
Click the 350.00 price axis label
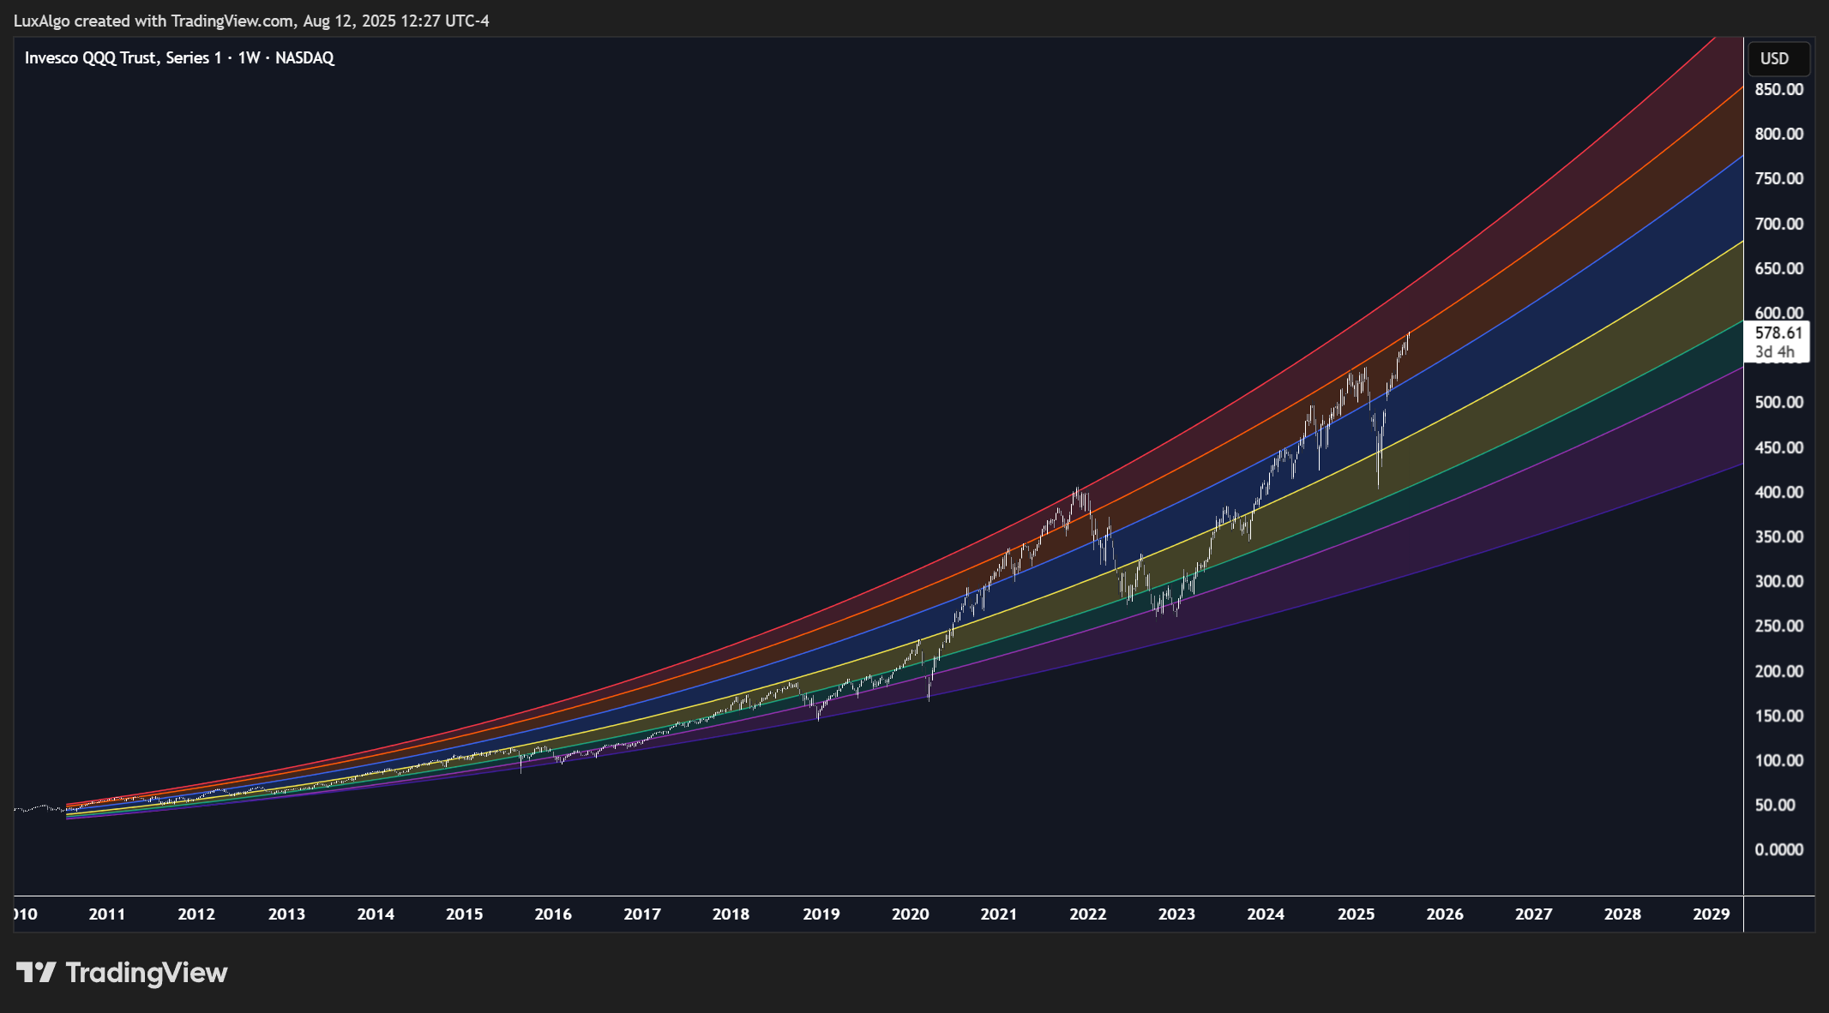[1778, 536]
